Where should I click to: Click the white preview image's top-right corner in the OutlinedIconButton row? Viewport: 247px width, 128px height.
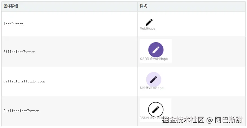pyautogui.click(x=171, y=99)
